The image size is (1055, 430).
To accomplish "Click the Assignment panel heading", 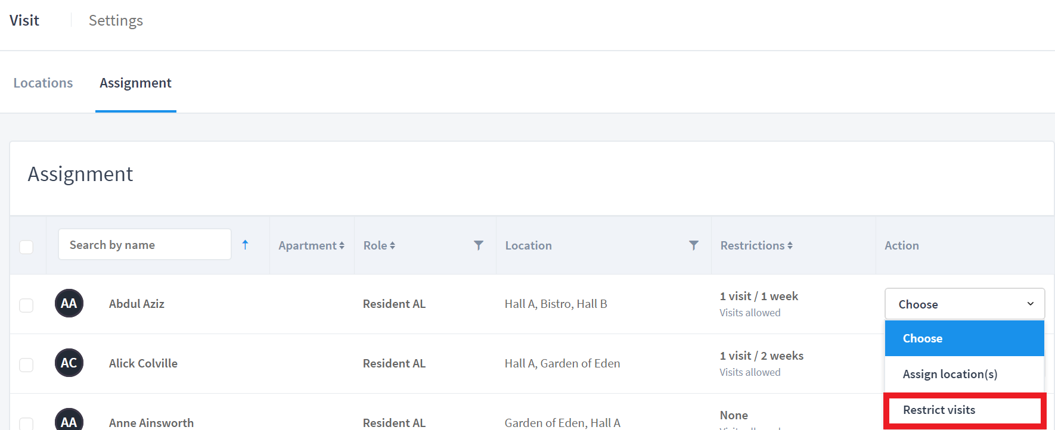I will (80, 174).
